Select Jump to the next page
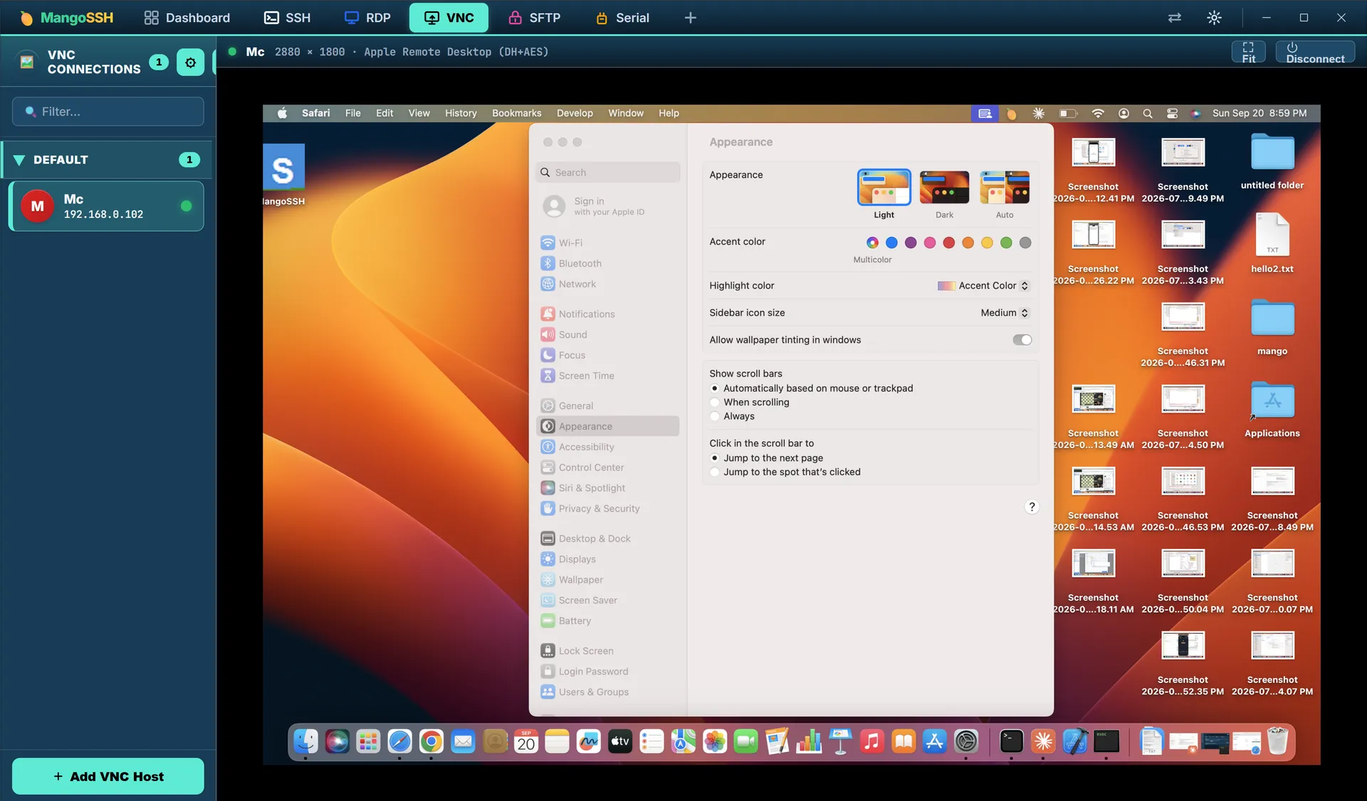Viewport: 1367px width, 801px height. pos(715,458)
